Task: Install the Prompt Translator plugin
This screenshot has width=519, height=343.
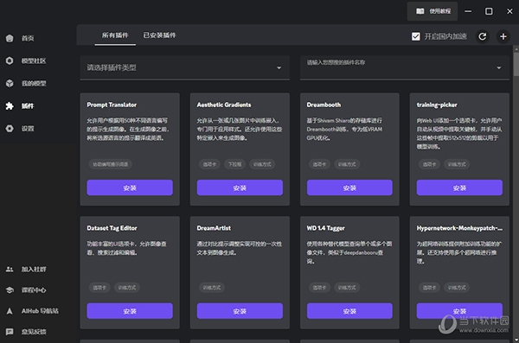Action: [130, 187]
